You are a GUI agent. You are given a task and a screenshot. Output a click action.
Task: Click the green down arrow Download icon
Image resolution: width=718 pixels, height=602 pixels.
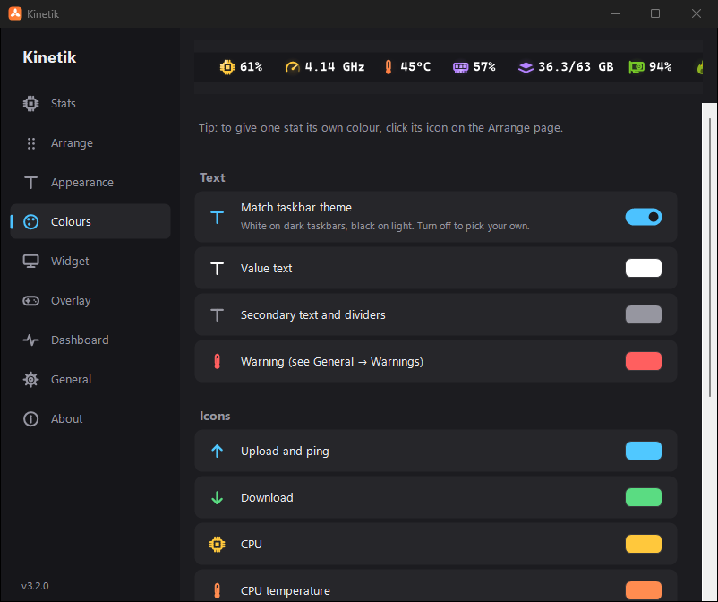point(217,498)
